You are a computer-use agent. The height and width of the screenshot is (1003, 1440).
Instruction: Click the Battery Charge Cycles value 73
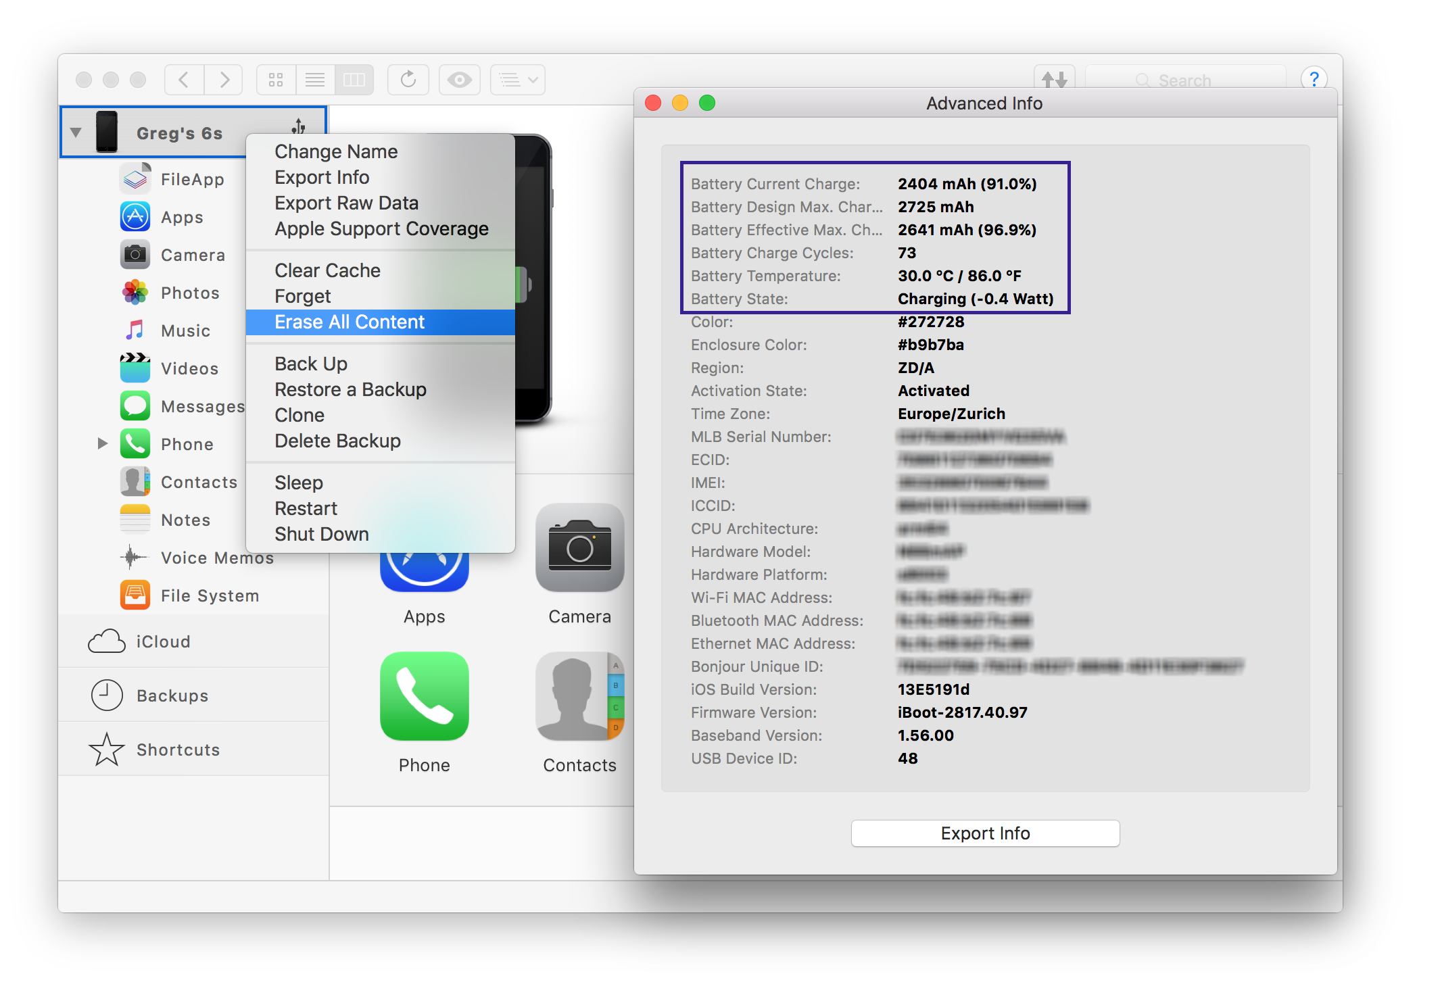pos(907,253)
